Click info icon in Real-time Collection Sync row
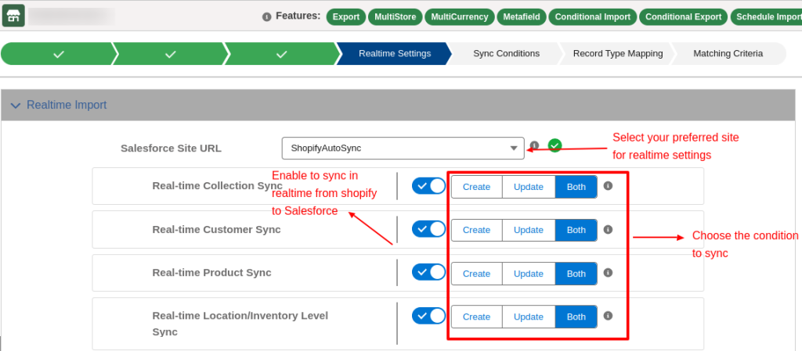The image size is (802, 351). click(x=608, y=186)
